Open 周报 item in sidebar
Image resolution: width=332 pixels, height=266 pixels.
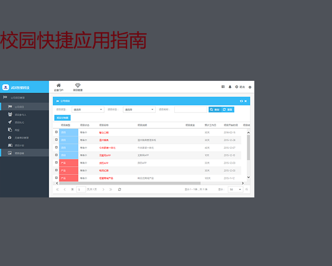(x=25, y=130)
